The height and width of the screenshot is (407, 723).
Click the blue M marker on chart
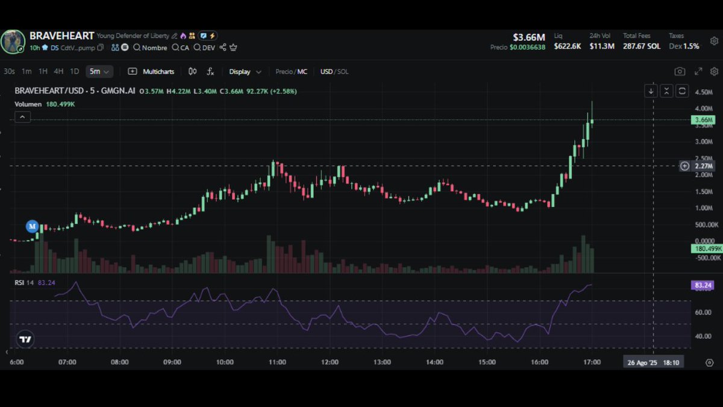click(32, 226)
